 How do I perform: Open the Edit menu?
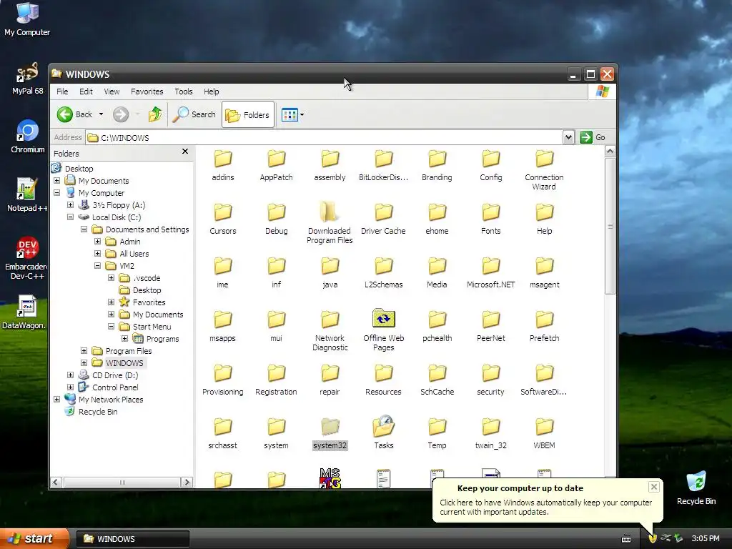[x=86, y=91]
